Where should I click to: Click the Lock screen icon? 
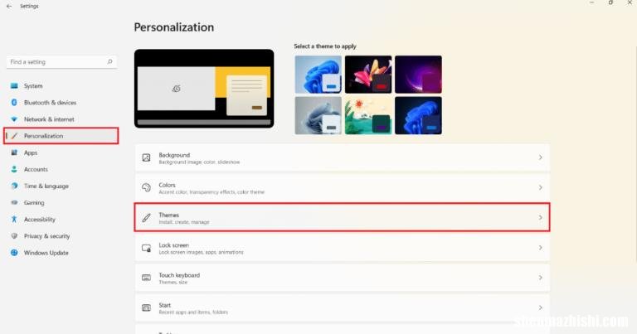click(146, 248)
